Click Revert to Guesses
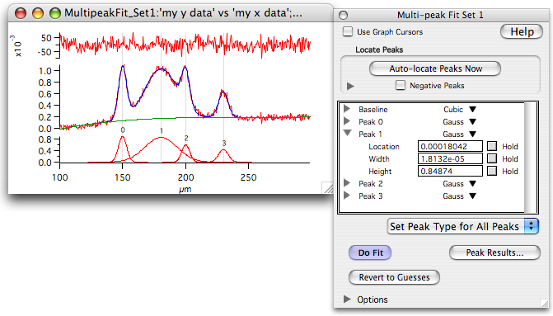This screenshot has width=553, height=316. [x=394, y=277]
